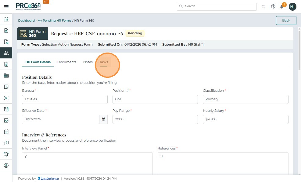Select the people/HR icon in sidebar
This screenshot has height=182, width=301.
point(6,53)
